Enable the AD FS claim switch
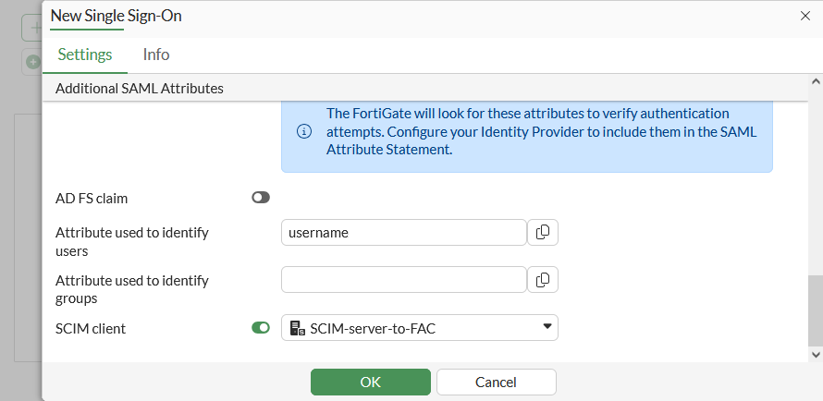 [260, 197]
